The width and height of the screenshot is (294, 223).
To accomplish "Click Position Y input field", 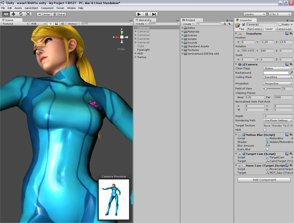I will click(267, 42).
